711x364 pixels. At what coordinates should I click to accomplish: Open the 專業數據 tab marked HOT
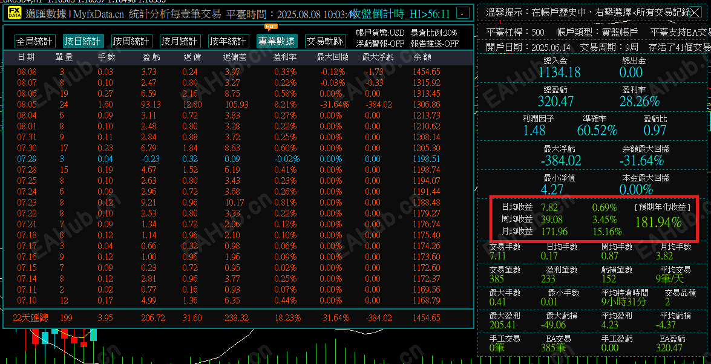point(277,42)
